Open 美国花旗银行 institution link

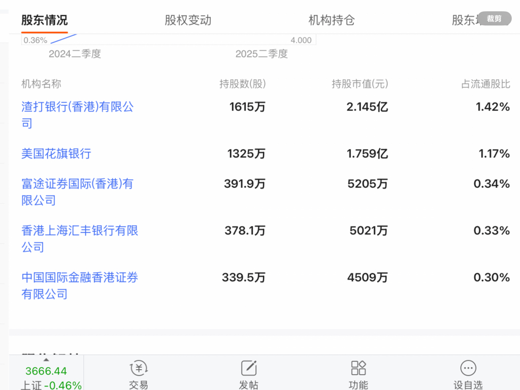56,153
